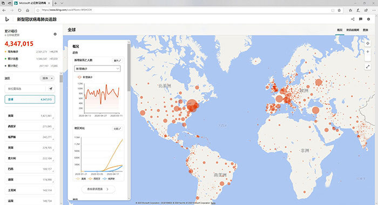Switch to the news and videos tab
The width and height of the screenshot is (378, 205).
click(353, 30)
